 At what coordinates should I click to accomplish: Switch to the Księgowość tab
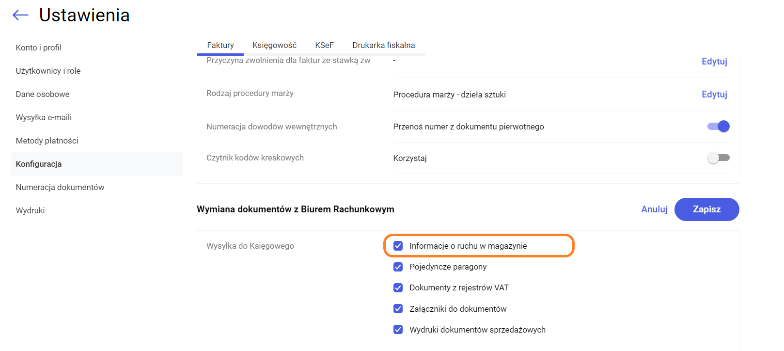coord(274,45)
